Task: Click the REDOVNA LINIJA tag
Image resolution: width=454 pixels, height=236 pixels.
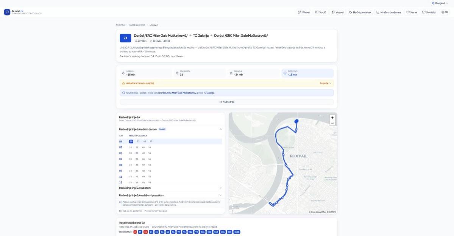Action: [x=160, y=41]
